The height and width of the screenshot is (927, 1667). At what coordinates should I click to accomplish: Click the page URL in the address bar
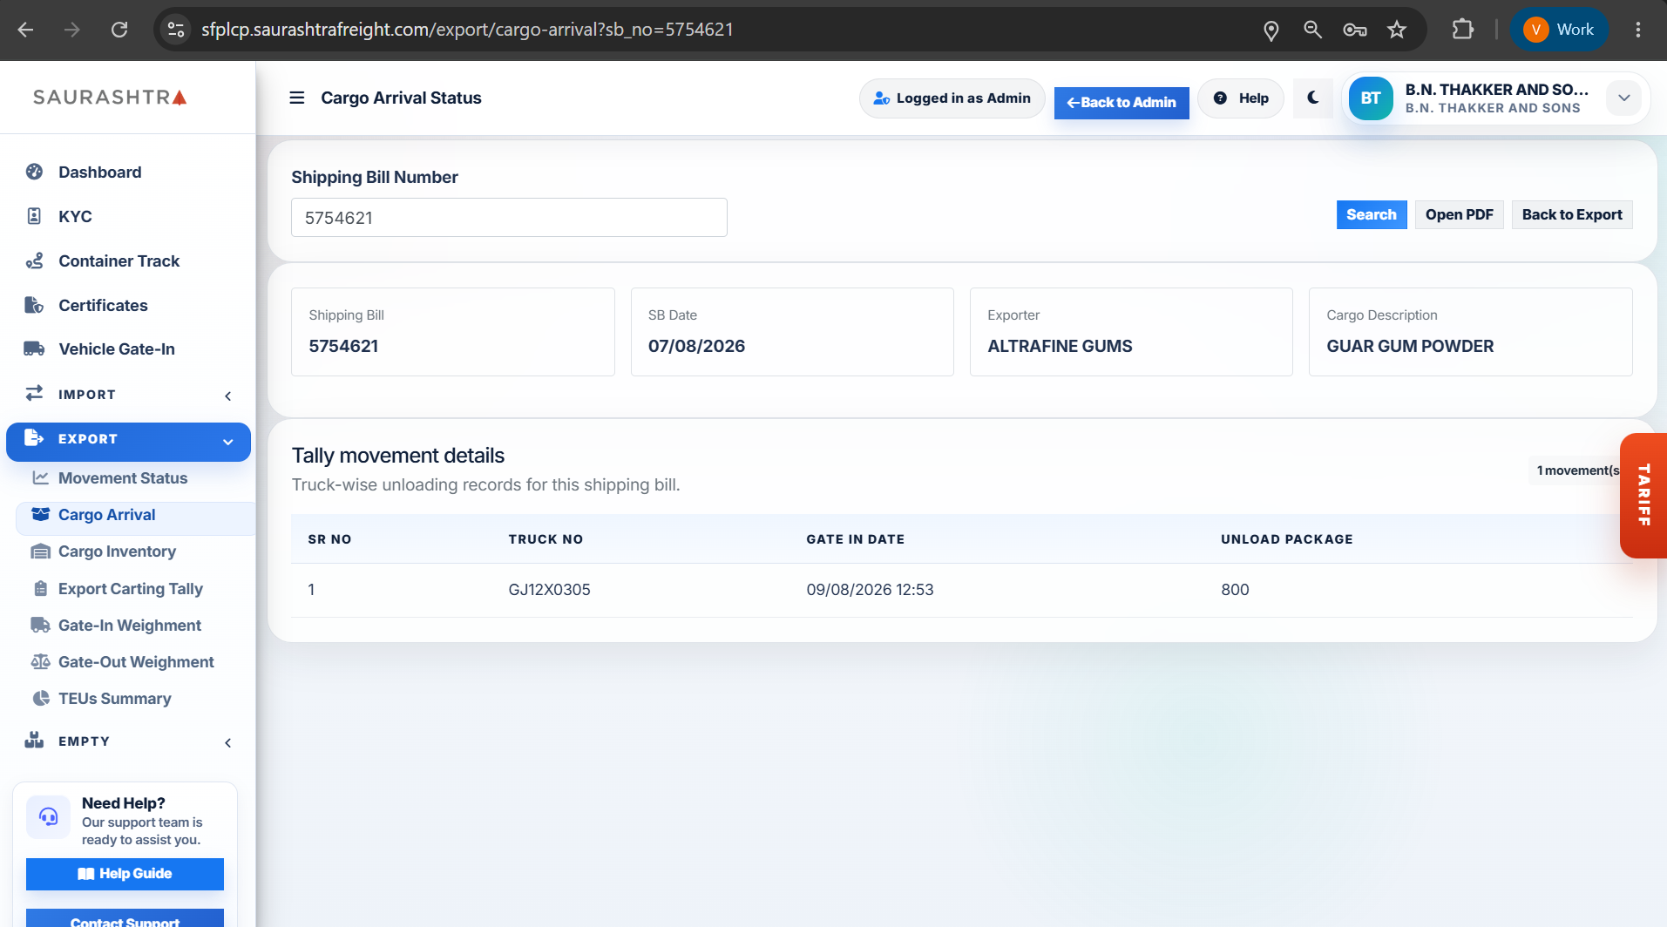pyautogui.click(x=467, y=30)
